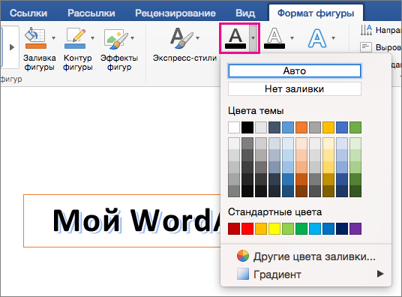The width and height of the screenshot is (402, 297).
Task: Pick the light blue standard color
Action: (x=315, y=229)
